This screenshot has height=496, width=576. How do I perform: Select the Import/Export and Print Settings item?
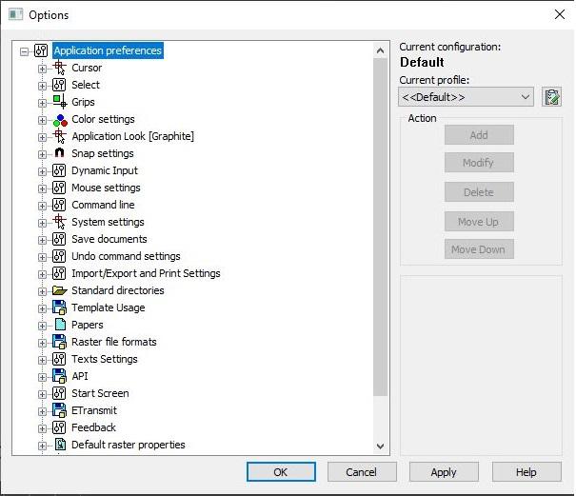146,273
